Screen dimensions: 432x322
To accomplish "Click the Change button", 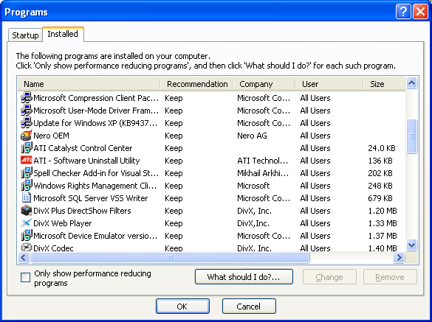I will [x=329, y=277].
